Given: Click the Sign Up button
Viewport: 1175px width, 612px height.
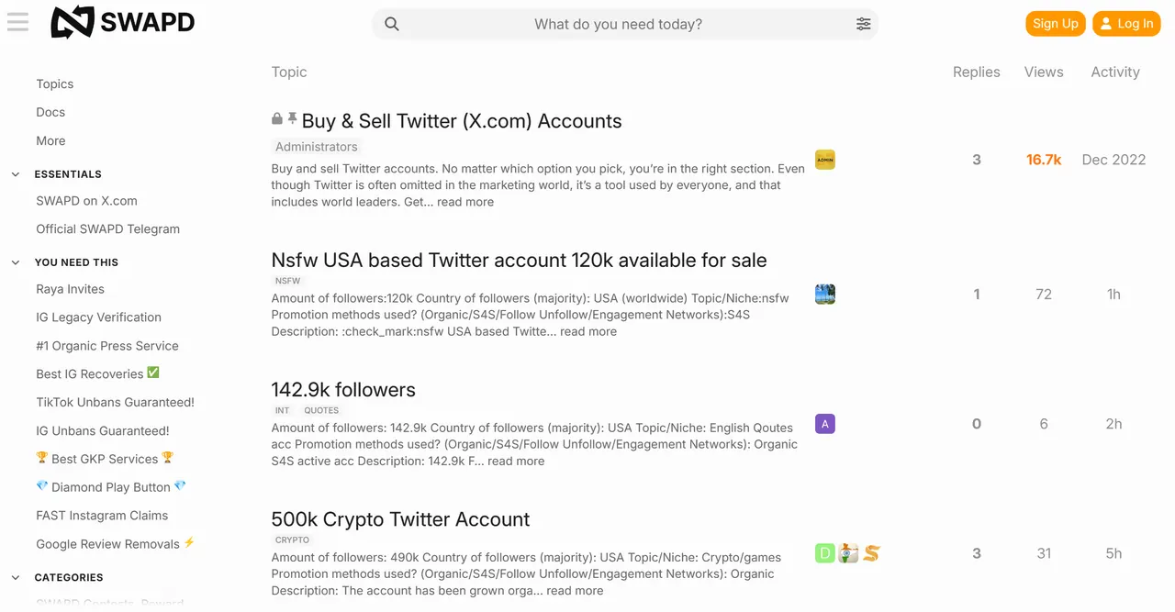Looking at the screenshot, I should coord(1055,23).
